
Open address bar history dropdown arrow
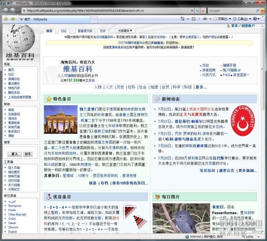[192, 11]
